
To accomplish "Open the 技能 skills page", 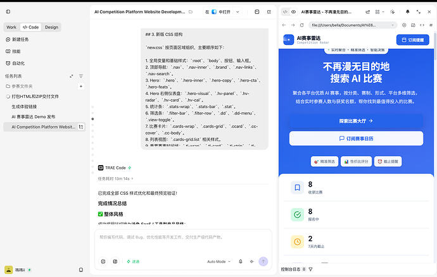I will (x=13, y=51).
